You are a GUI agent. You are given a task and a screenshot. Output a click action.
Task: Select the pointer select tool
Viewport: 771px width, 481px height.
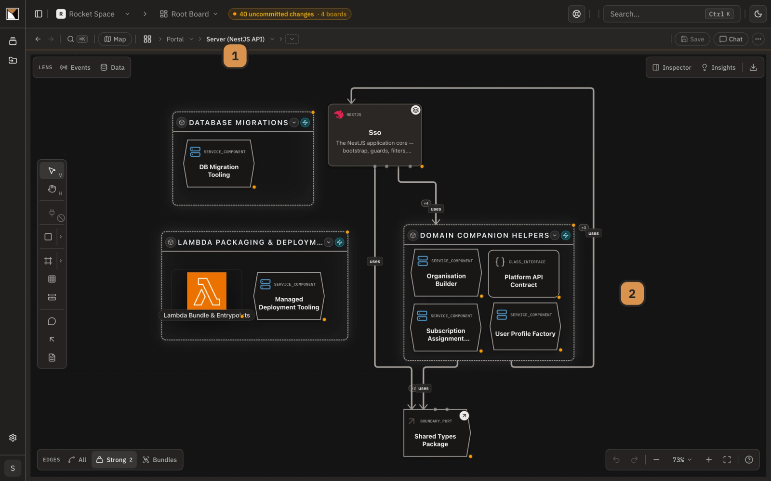[x=52, y=171]
